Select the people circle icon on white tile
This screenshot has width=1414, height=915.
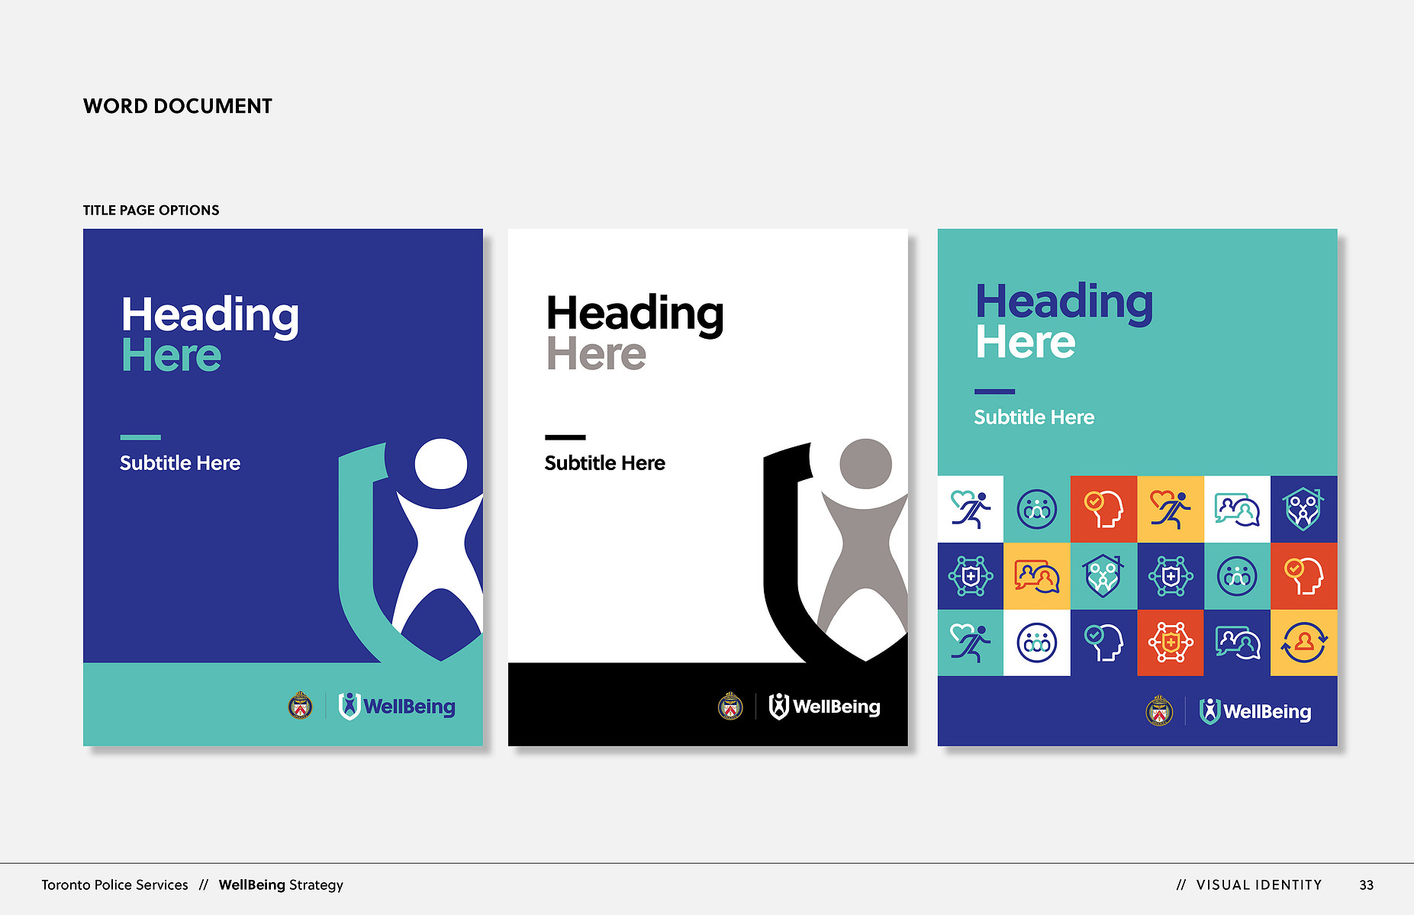click(x=1037, y=643)
